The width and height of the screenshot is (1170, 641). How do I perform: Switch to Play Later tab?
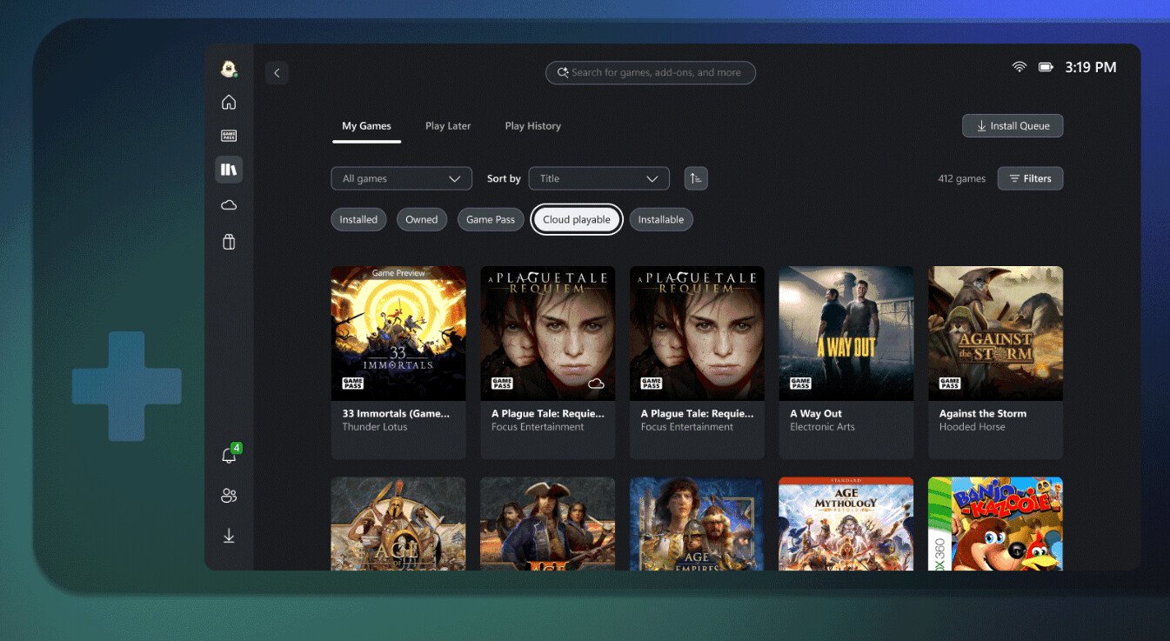448,126
